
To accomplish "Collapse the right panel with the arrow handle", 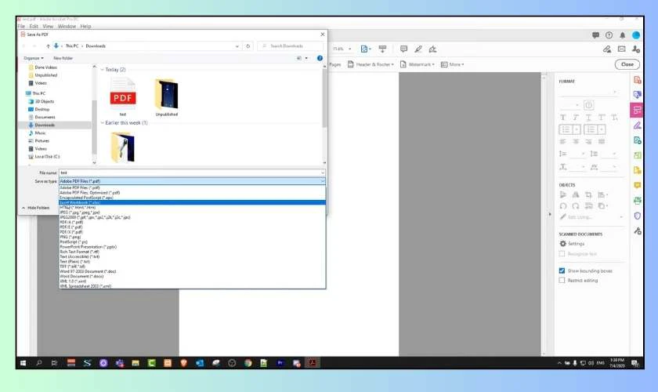I will 550,214.
